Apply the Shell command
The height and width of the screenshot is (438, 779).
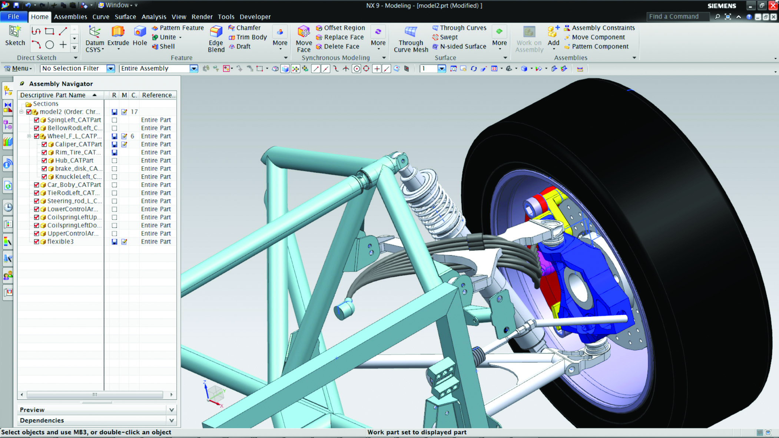164,46
